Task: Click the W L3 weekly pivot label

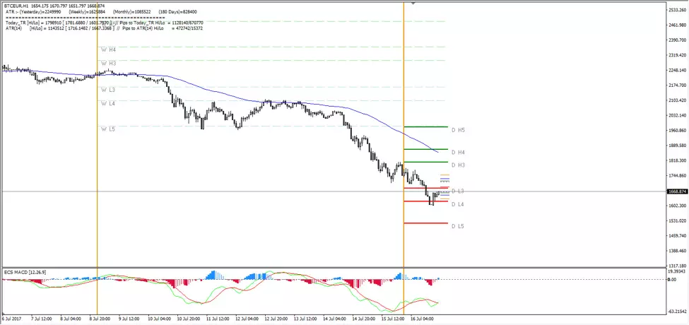Action: coord(108,90)
